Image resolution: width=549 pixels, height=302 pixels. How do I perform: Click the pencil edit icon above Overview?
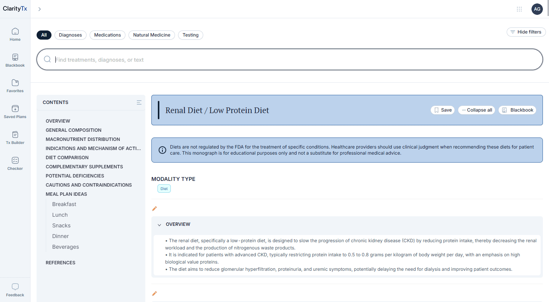click(154, 209)
